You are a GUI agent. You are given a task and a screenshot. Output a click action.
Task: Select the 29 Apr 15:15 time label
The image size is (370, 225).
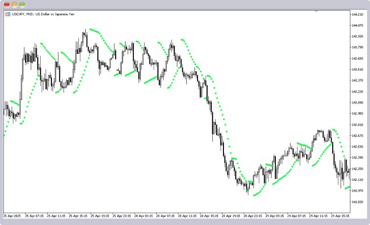pyautogui.click(x=342, y=216)
